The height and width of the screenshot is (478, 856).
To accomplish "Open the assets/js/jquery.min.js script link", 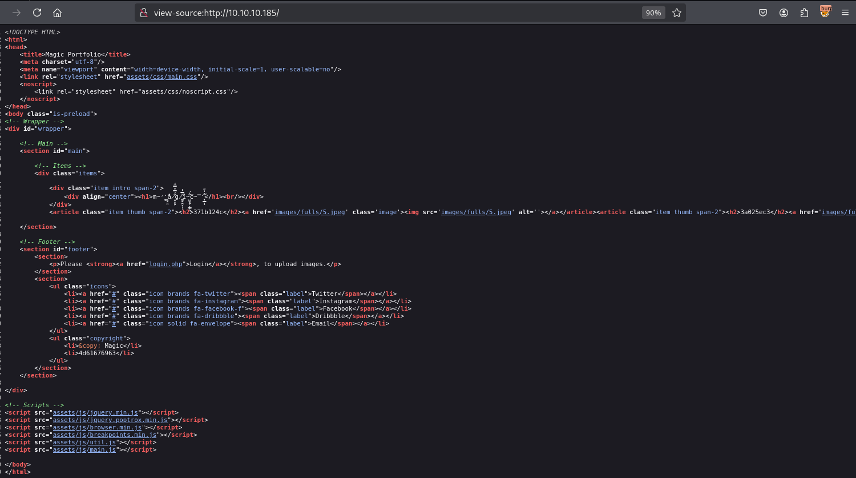I will pos(95,412).
